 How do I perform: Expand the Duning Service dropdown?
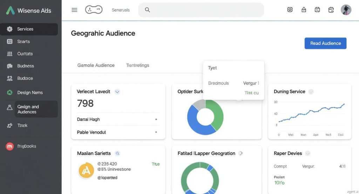311,92
